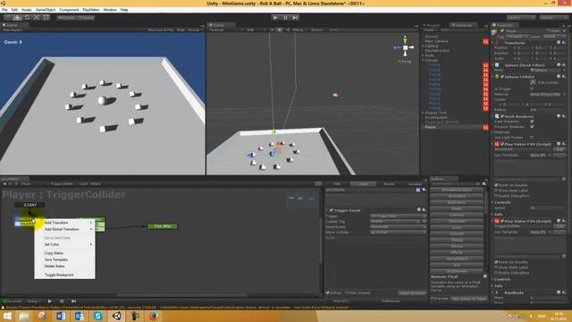The height and width of the screenshot is (322, 572).
Task: Collapse the Pickups group in Hierarchy
Action: (423, 60)
